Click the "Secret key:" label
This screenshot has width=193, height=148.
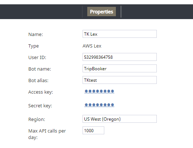point(40,106)
